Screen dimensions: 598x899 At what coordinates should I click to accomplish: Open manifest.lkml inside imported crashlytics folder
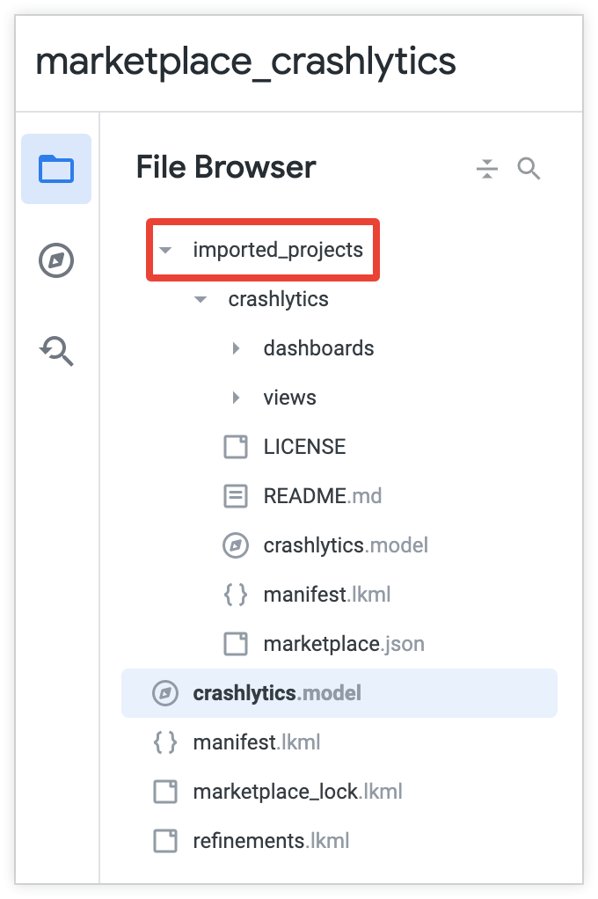coord(327,595)
